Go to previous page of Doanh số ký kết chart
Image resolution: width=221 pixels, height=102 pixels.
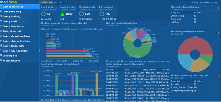(x=98, y=65)
